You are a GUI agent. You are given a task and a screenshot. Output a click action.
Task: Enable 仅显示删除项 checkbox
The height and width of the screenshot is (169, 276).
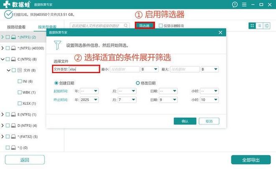[161, 26]
